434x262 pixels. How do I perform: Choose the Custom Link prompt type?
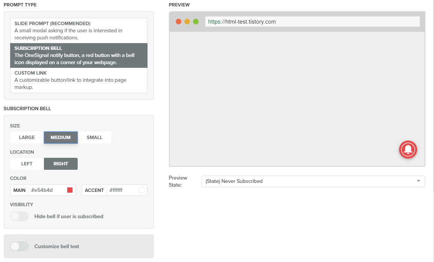click(78, 80)
